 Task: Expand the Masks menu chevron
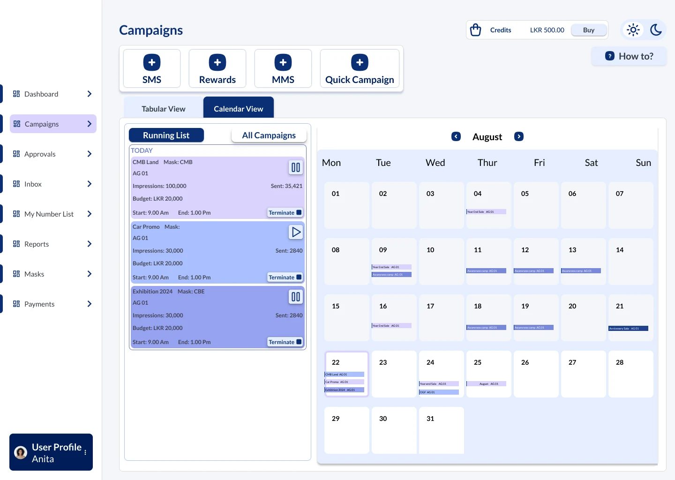click(x=90, y=274)
